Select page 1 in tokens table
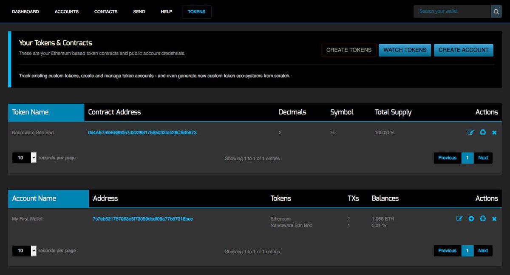510x275 pixels. point(467,158)
